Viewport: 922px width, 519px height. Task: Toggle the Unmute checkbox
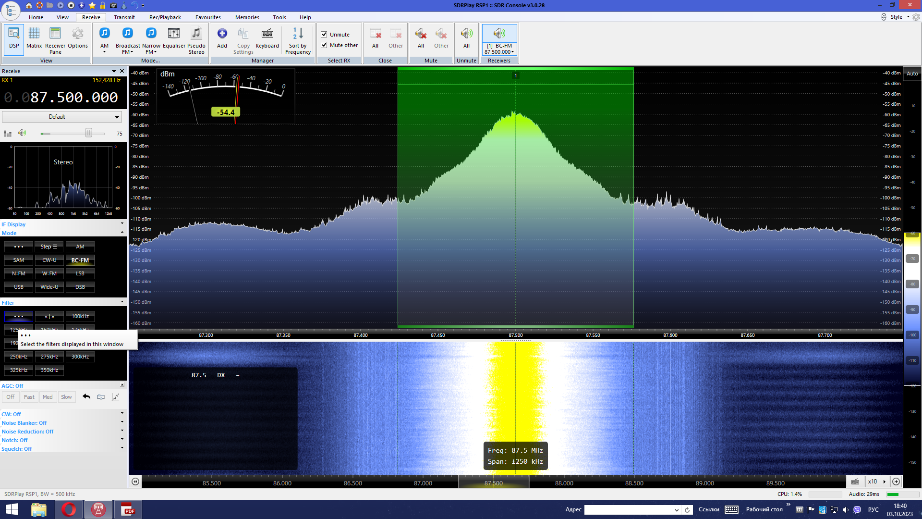click(x=324, y=35)
